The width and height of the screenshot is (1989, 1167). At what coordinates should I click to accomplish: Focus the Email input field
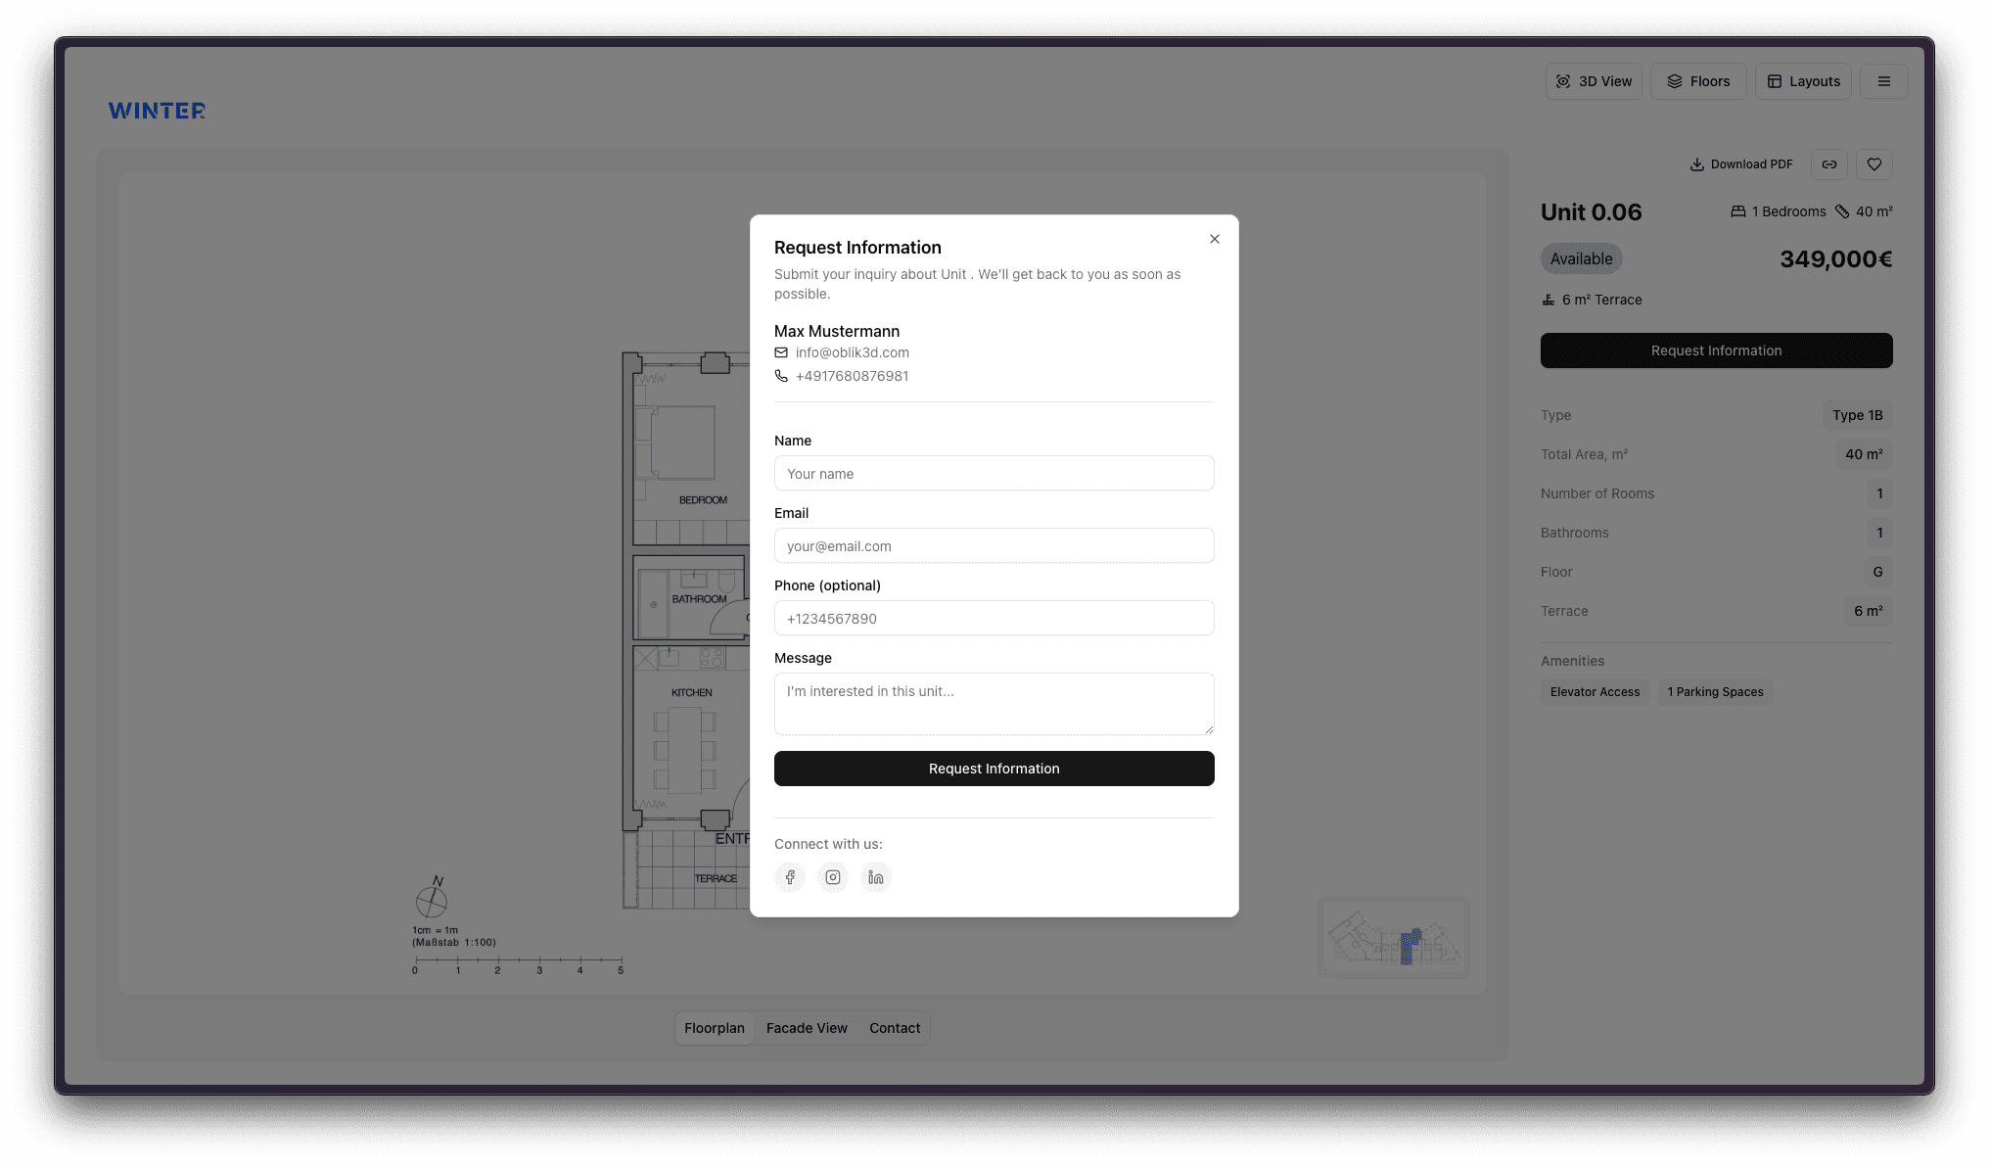994,546
